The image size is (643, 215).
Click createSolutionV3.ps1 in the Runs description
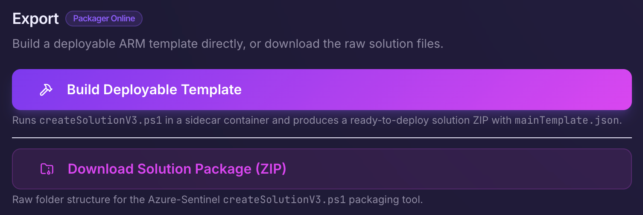point(100,120)
